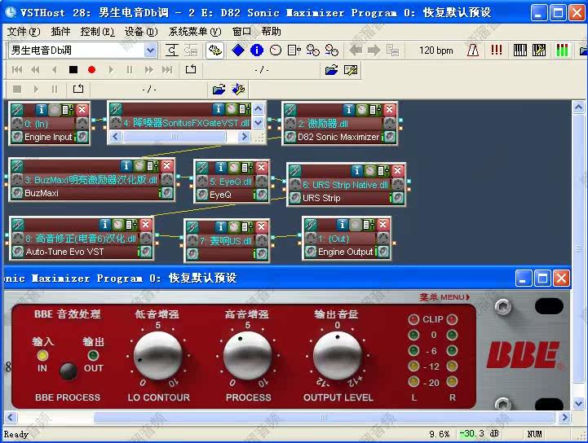Screen dimensions: 588x443
Task: Close the Engine Output module
Action: point(382,224)
